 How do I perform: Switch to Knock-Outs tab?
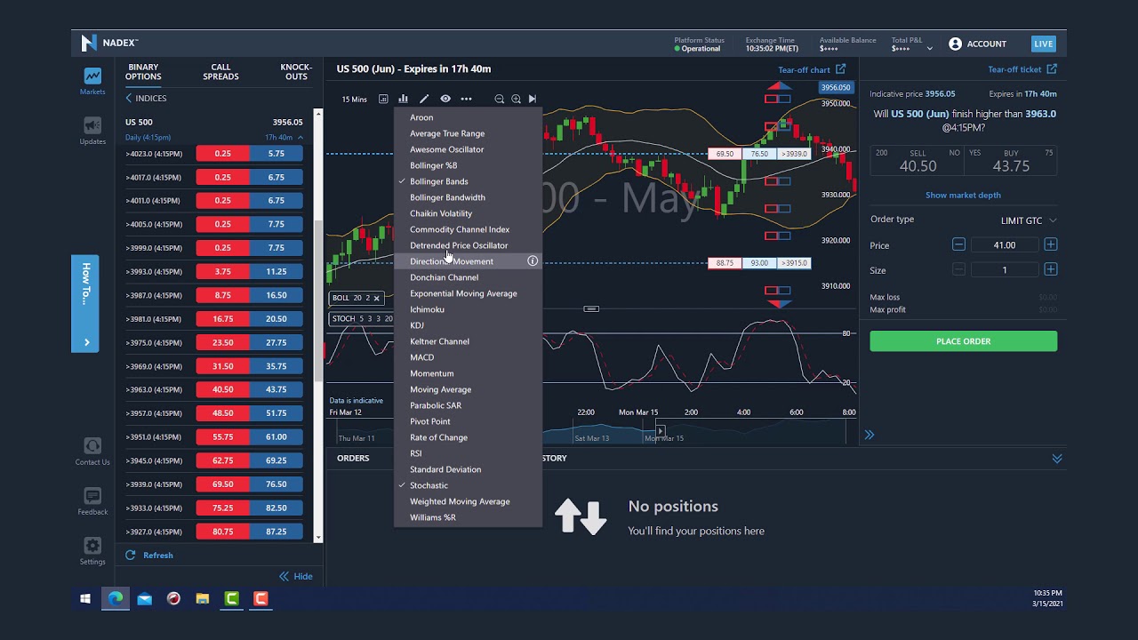coord(296,72)
